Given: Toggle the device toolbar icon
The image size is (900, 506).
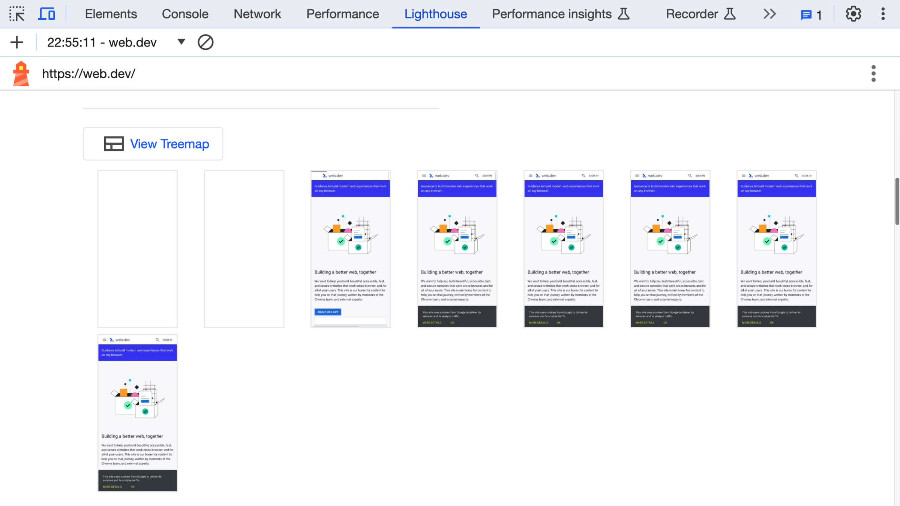Looking at the screenshot, I should 46,14.
